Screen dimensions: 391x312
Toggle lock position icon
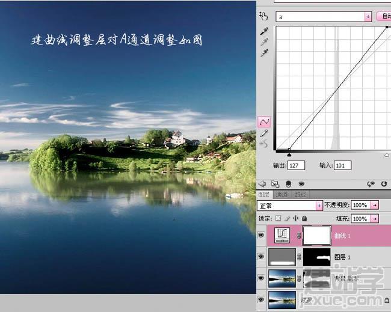point(295,218)
